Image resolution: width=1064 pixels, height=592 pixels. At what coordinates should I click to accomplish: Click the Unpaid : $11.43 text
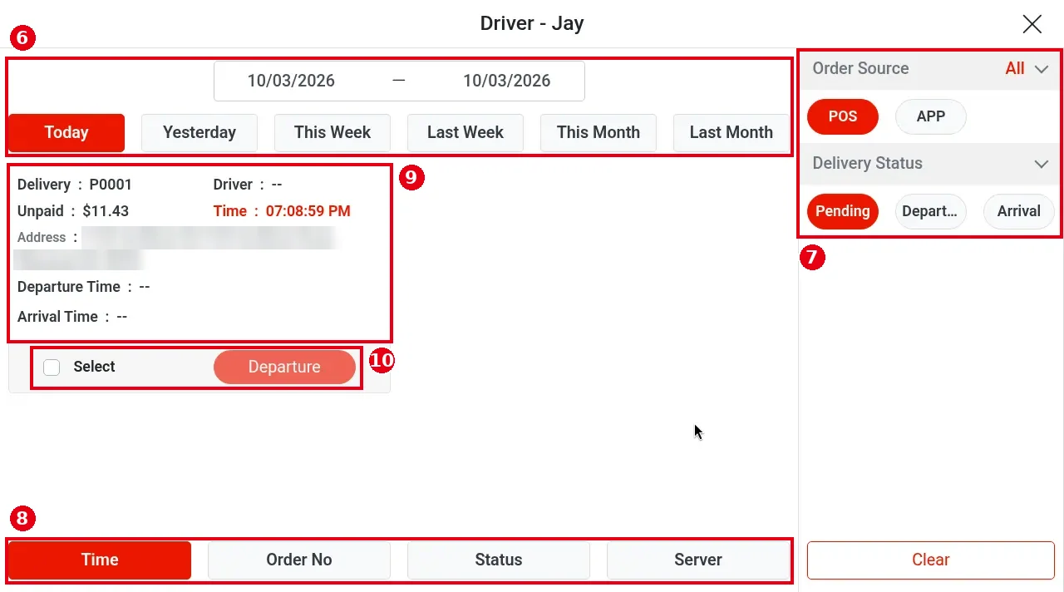pyautogui.click(x=73, y=211)
